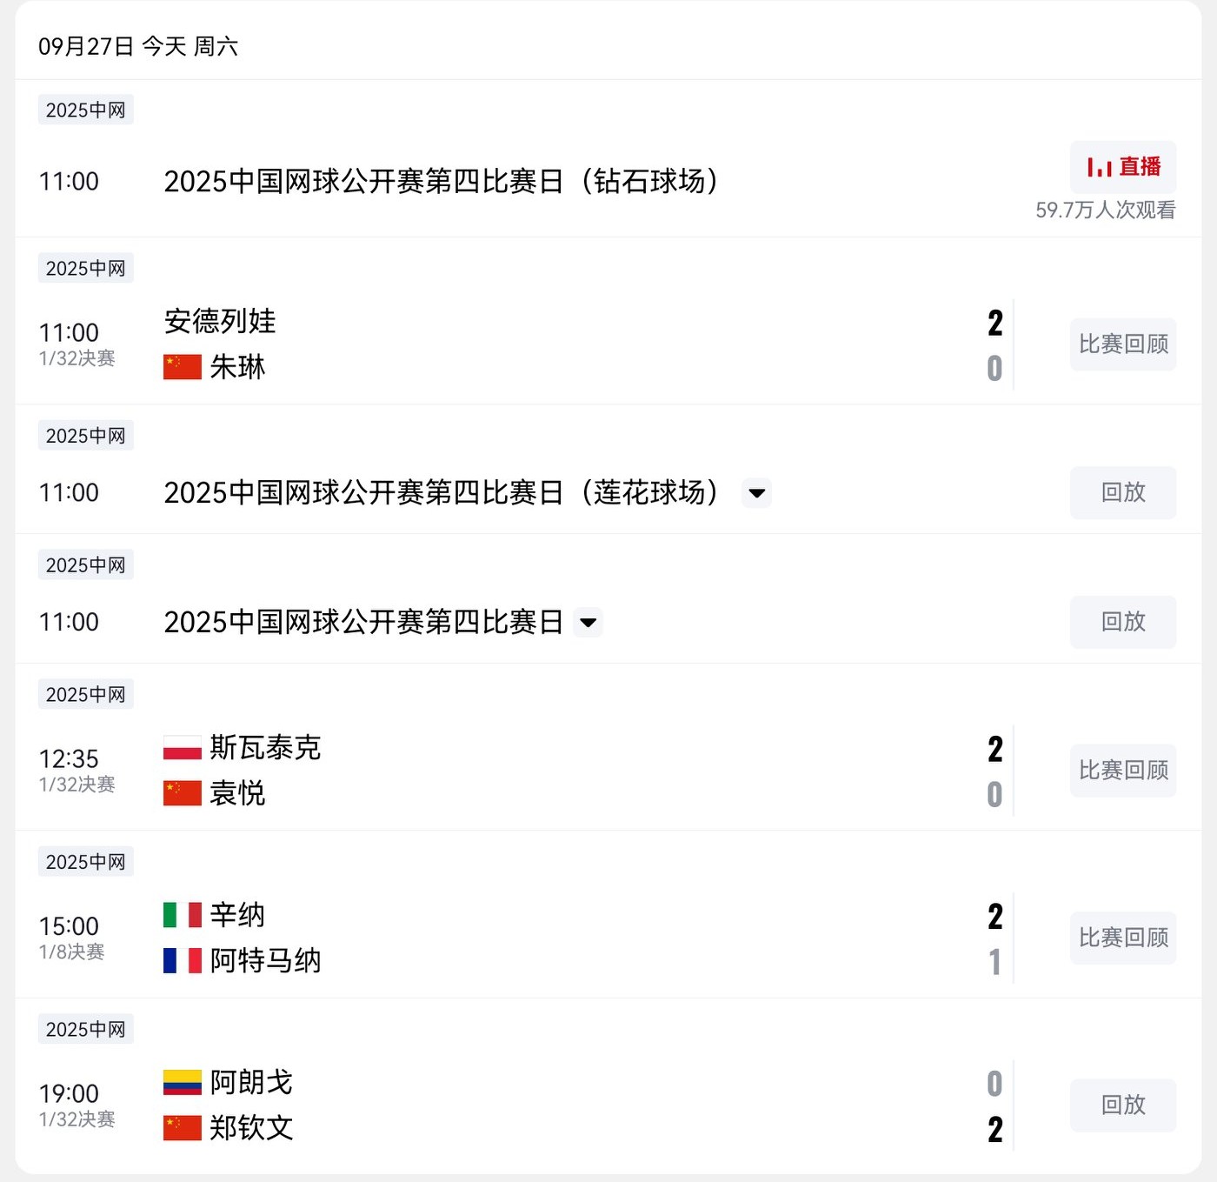The width and height of the screenshot is (1217, 1182).
Task: Expand the 莲花球场 match list dropdown
Action: (x=757, y=493)
